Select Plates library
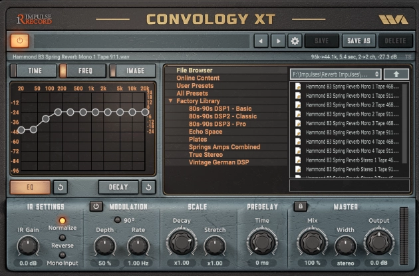Image resolution: width=419 pixels, height=276 pixels. click(198, 140)
